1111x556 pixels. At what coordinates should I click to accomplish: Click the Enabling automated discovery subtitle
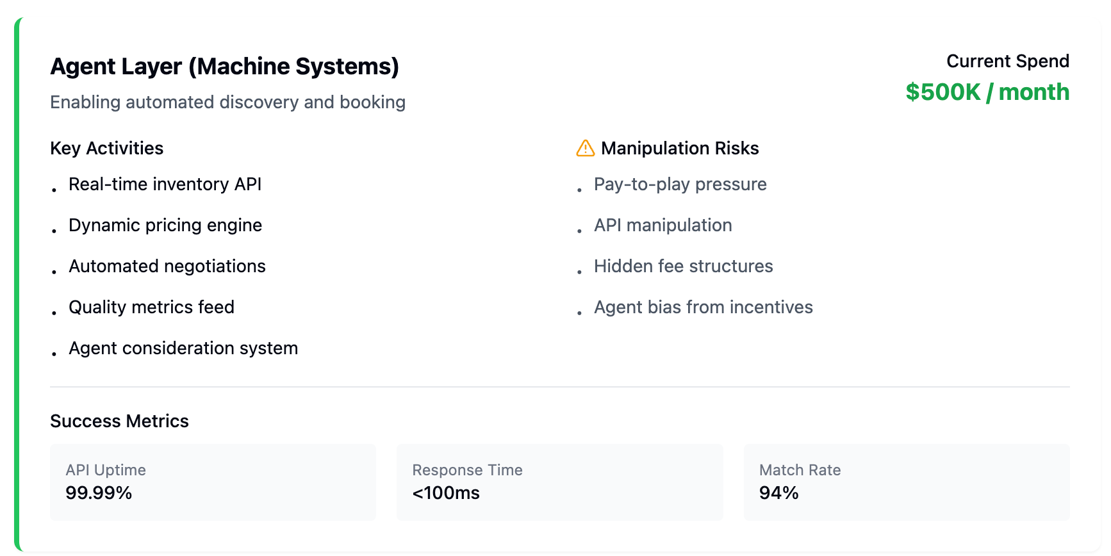click(228, 102)
